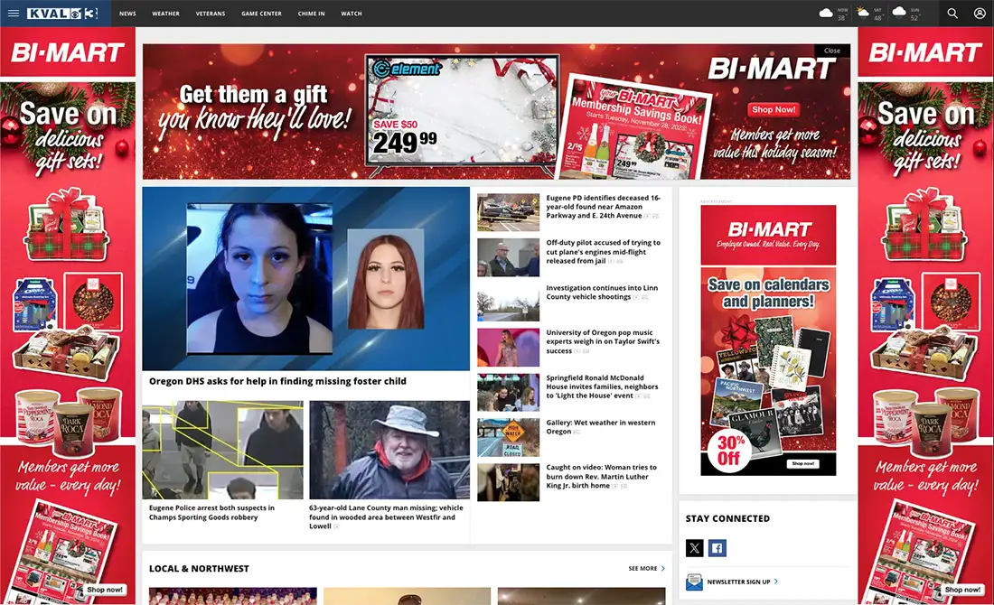Open Eugene Police arrest both suspects headline

point(211,513)
